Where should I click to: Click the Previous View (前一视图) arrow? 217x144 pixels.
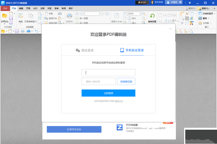(77, 18)
